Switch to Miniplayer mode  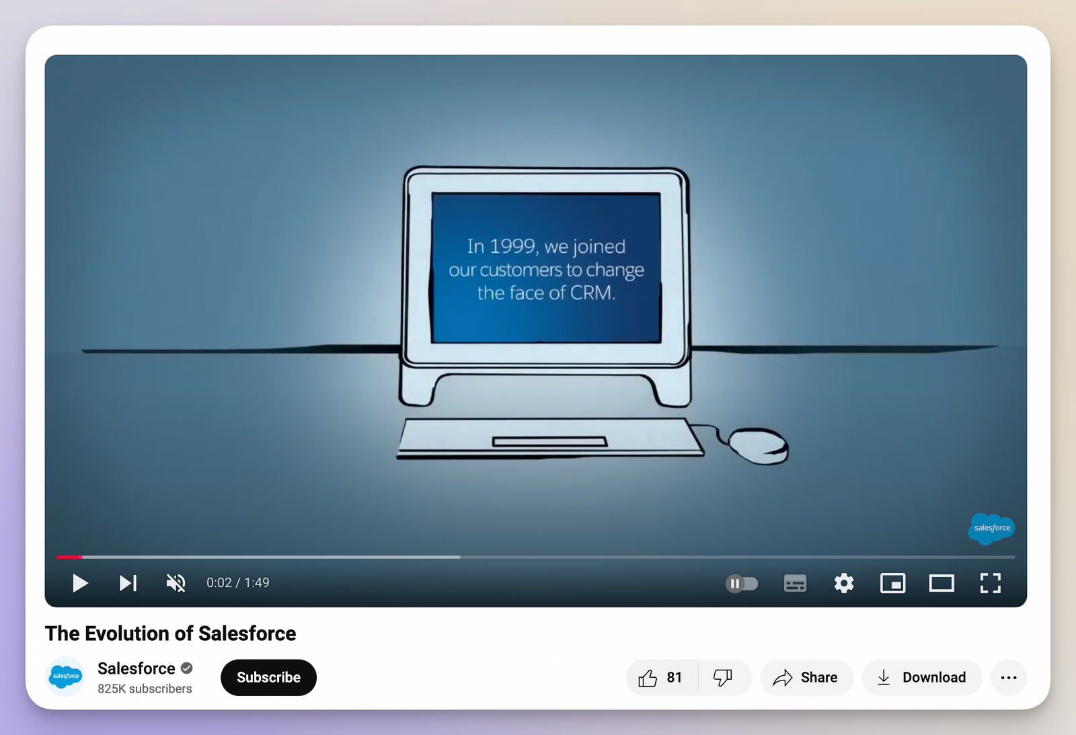click(892, 583)
